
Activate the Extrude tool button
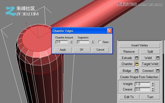(x=127, y=58)
